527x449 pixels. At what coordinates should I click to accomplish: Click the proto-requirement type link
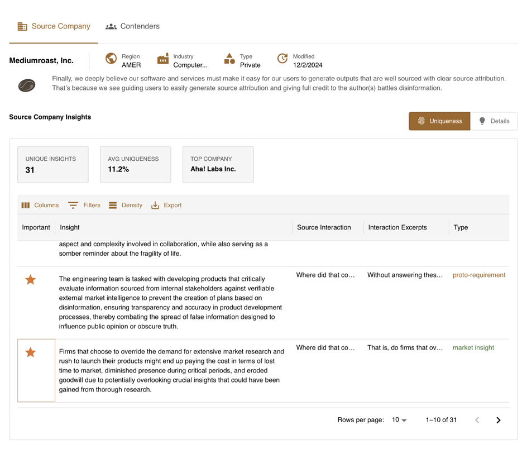pos(479,275)
